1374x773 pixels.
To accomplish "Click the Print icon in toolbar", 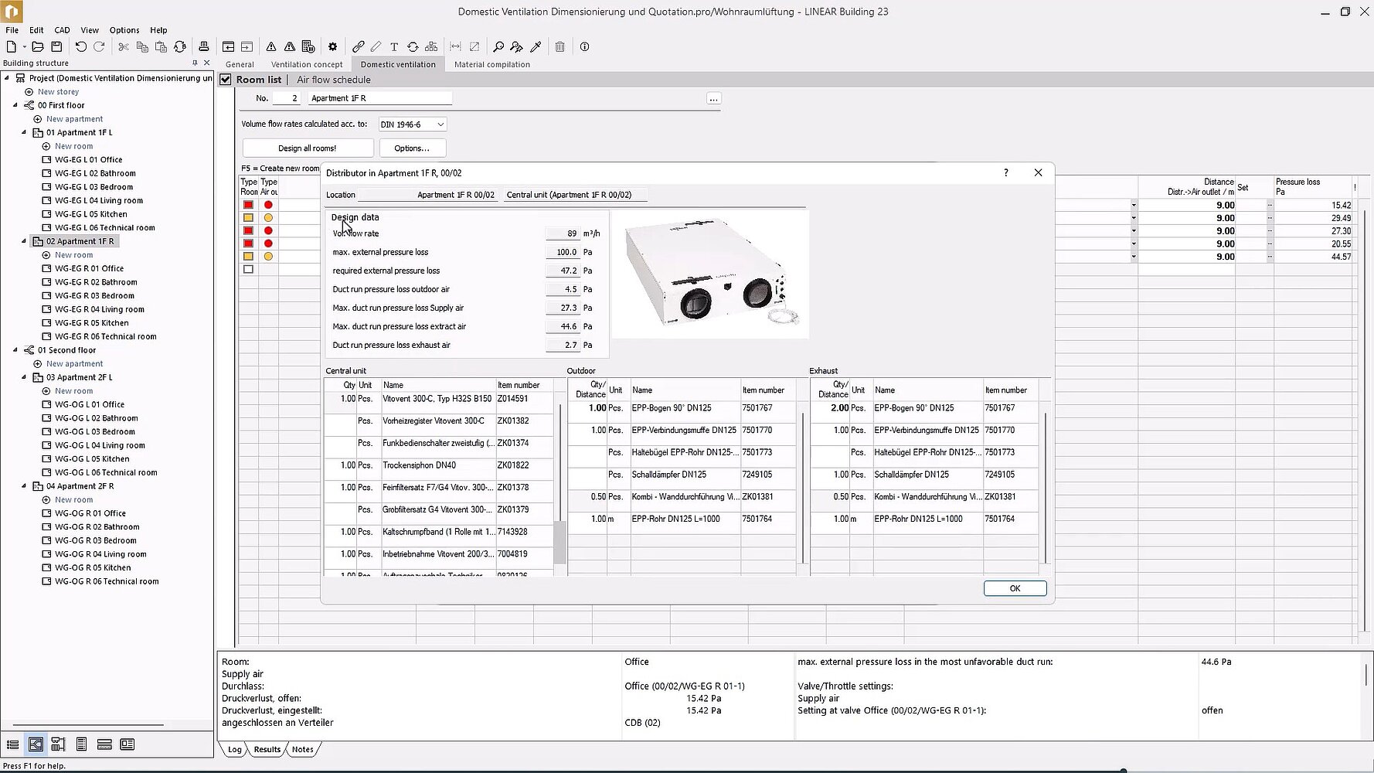I will [203, 47].
